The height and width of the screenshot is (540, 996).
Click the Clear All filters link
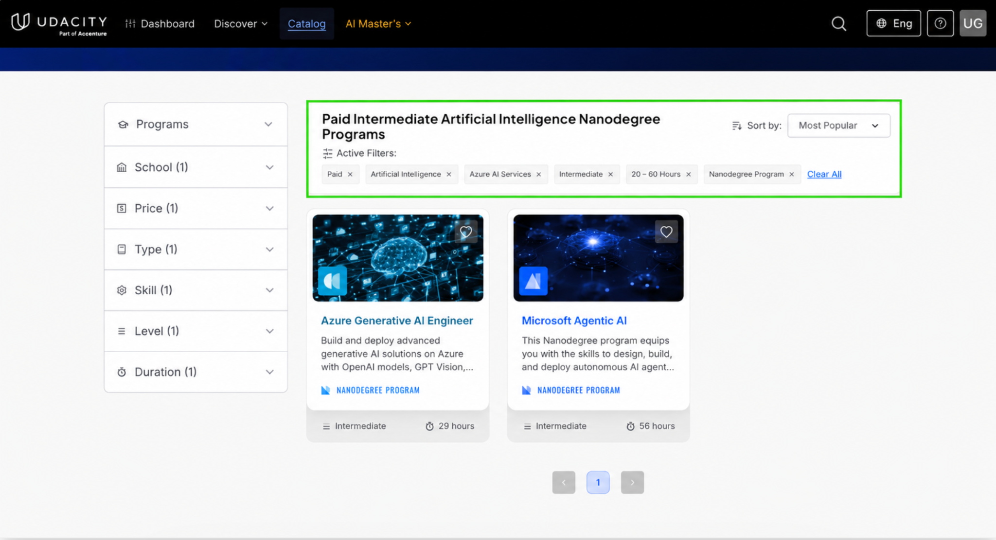click(824, 174)
